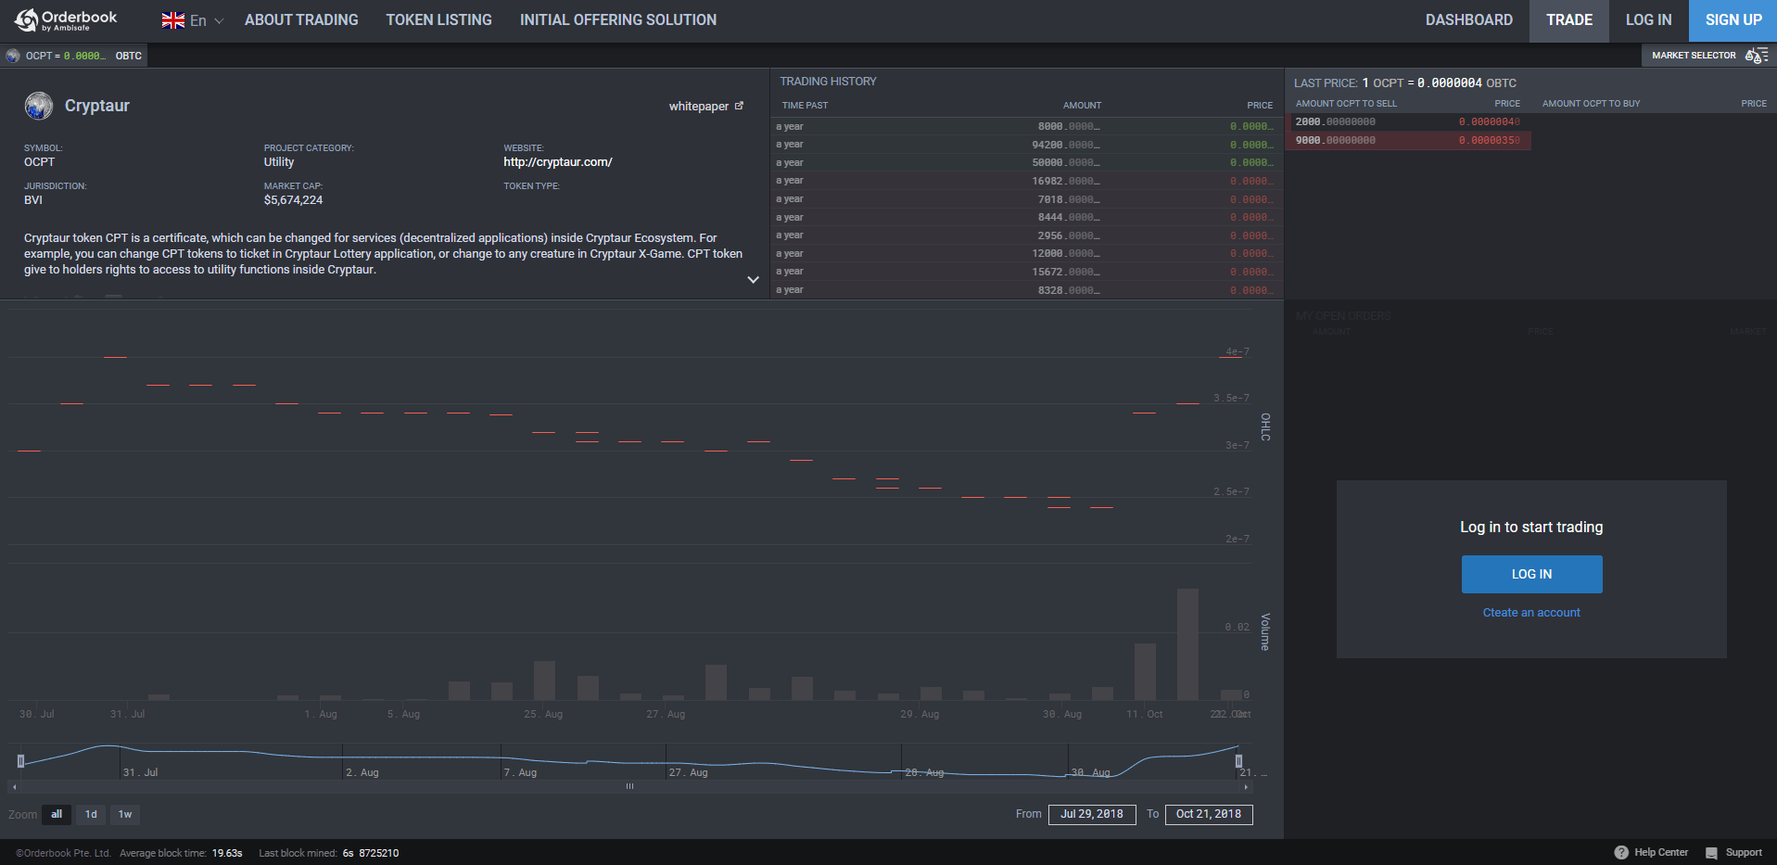Viewport: 1777px width, 865px height.
Task: Click the UK flag language icon
Action: coord(171,19)
